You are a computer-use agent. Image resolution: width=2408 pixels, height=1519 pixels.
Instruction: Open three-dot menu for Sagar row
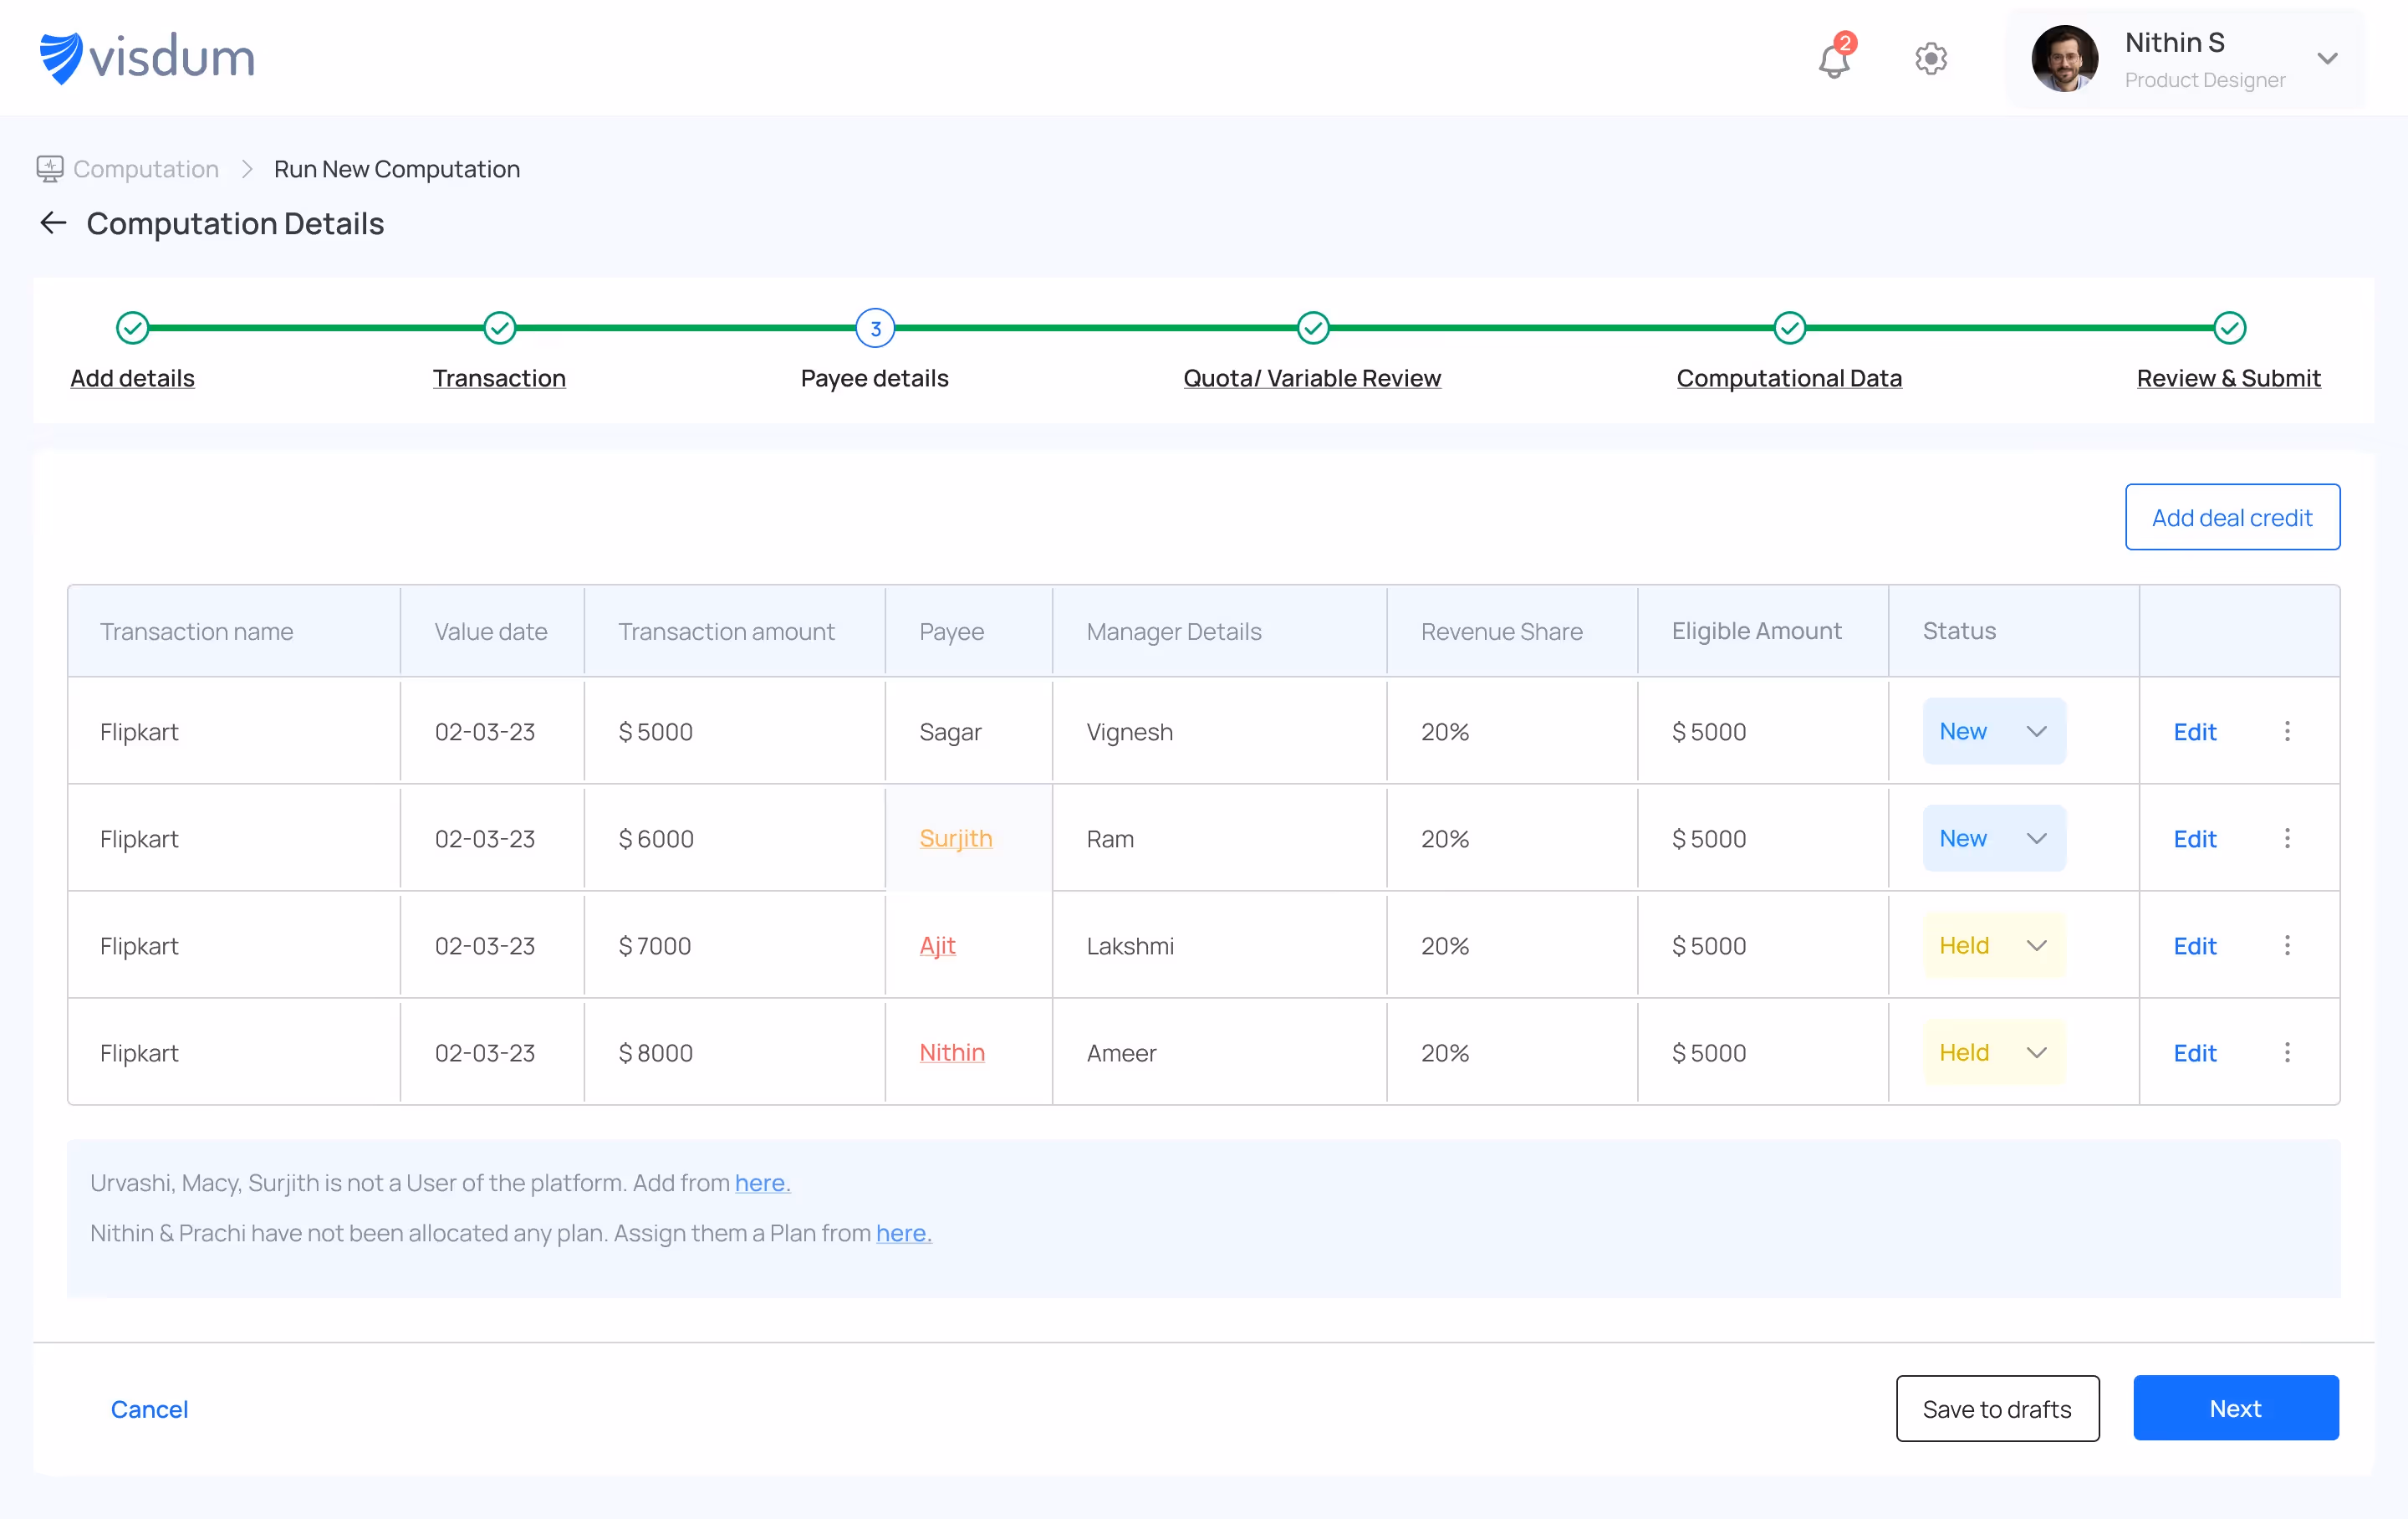click(2287, 730)
